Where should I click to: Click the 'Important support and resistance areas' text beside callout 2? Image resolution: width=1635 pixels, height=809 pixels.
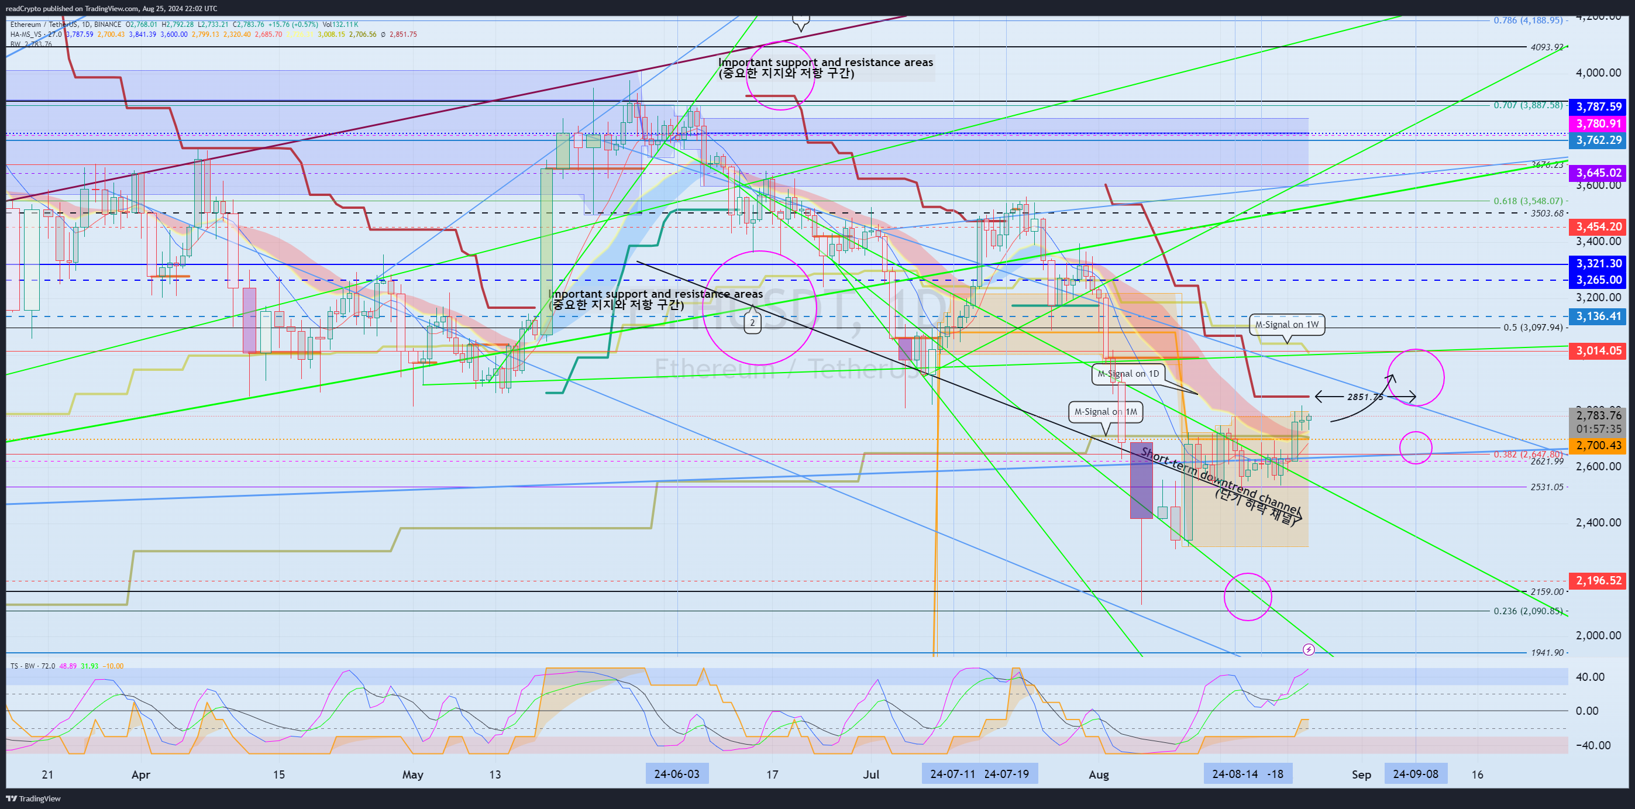(656, 294)
